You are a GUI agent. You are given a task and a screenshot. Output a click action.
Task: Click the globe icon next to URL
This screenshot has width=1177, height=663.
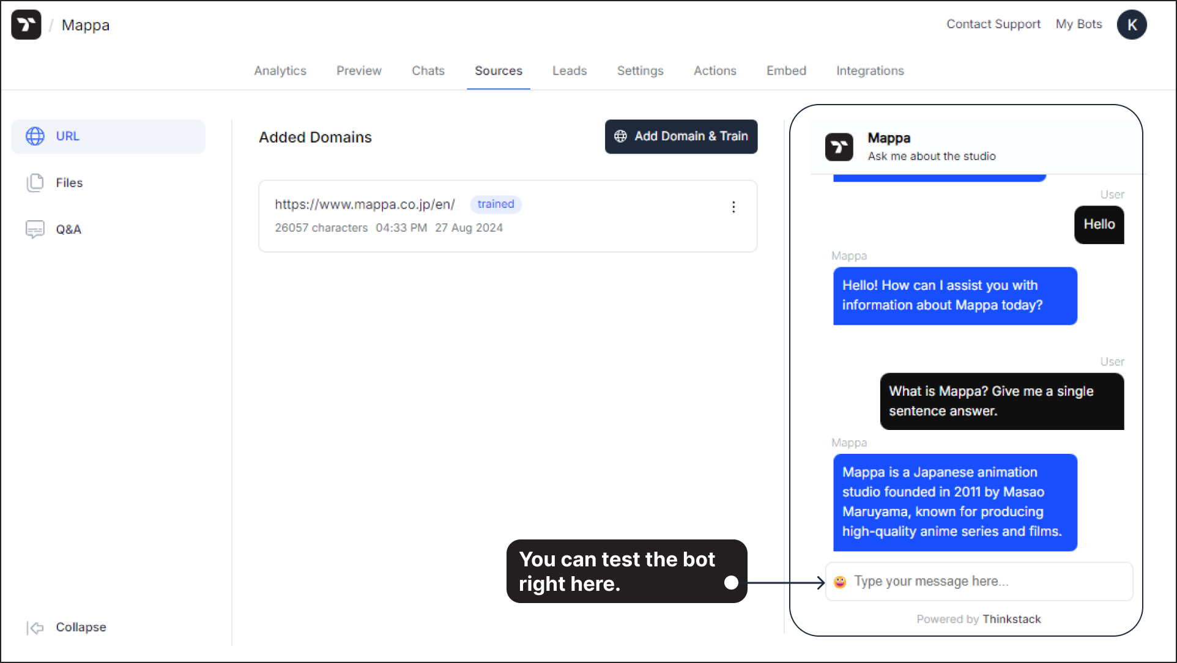(35, 136)
